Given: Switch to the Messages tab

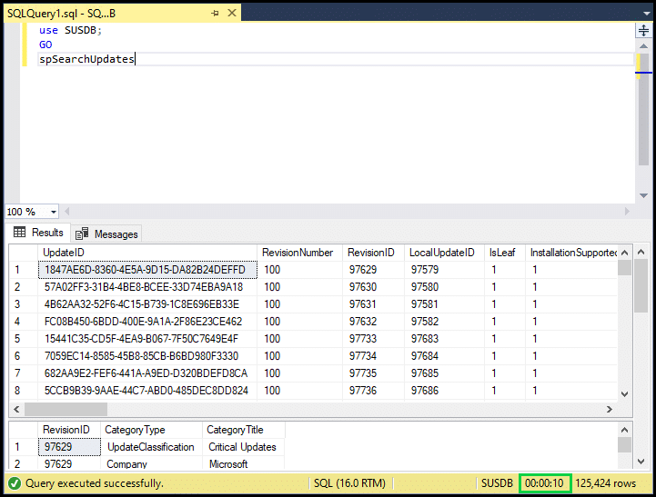Looking at the screenshot, I should click(x=106, y=234).
